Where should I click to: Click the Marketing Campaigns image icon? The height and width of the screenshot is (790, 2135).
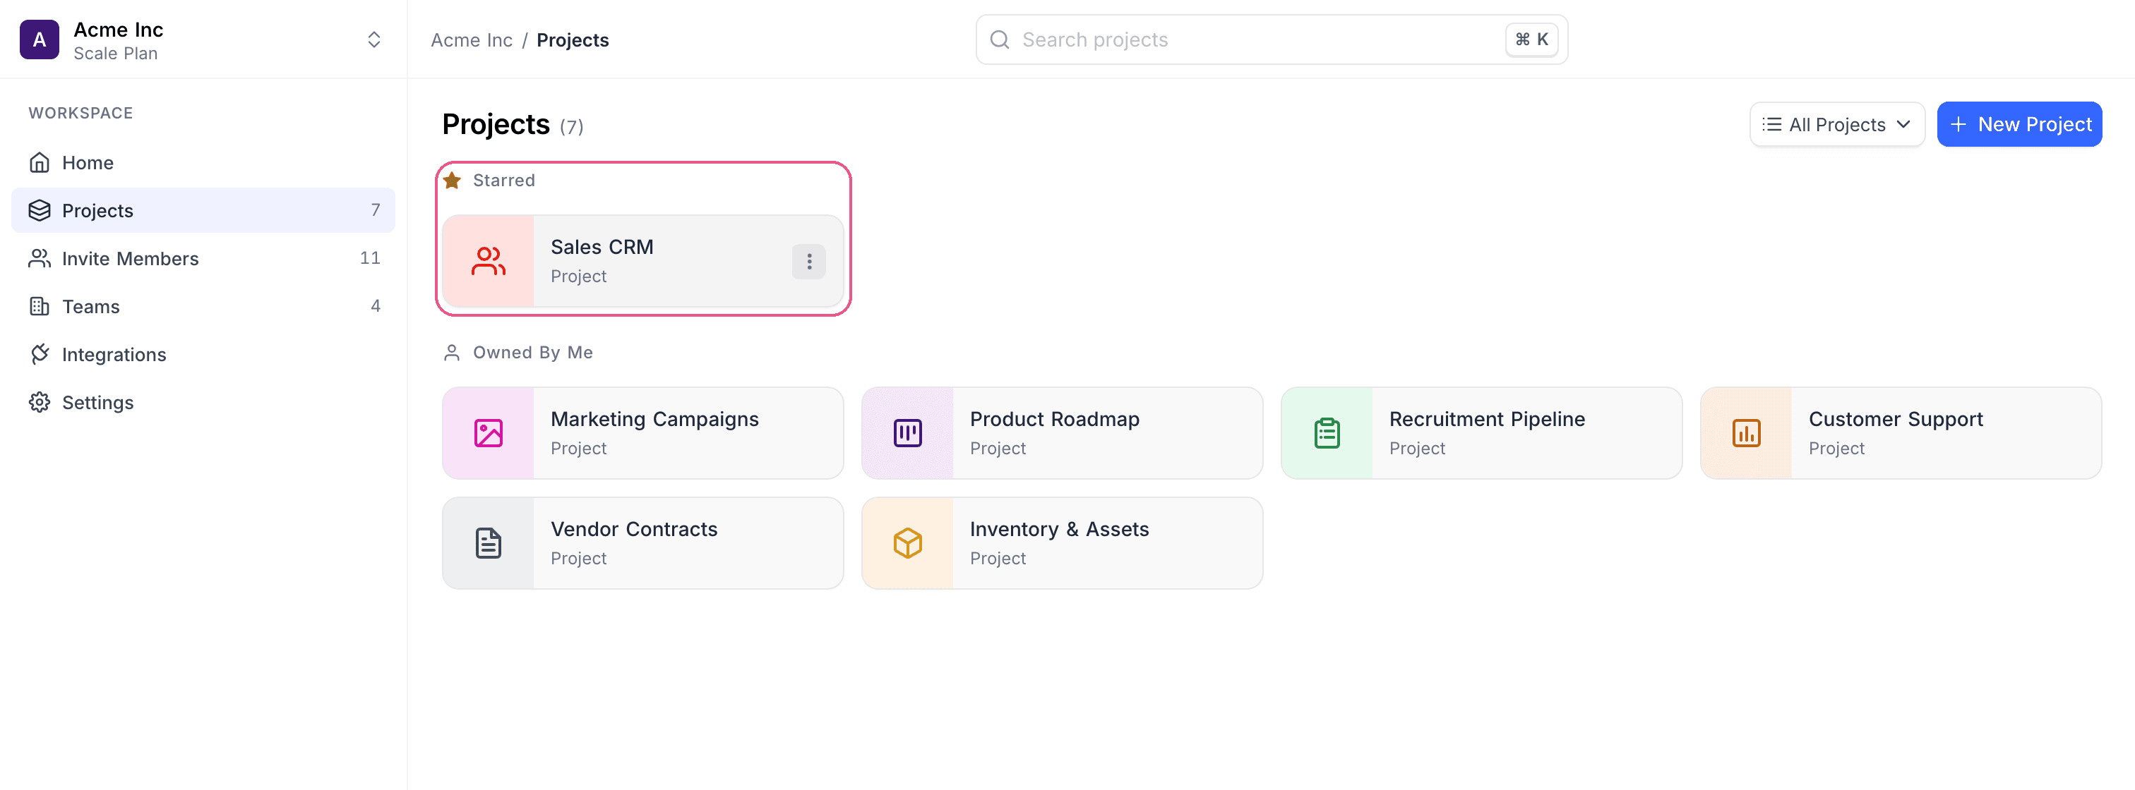click(488, 433)
